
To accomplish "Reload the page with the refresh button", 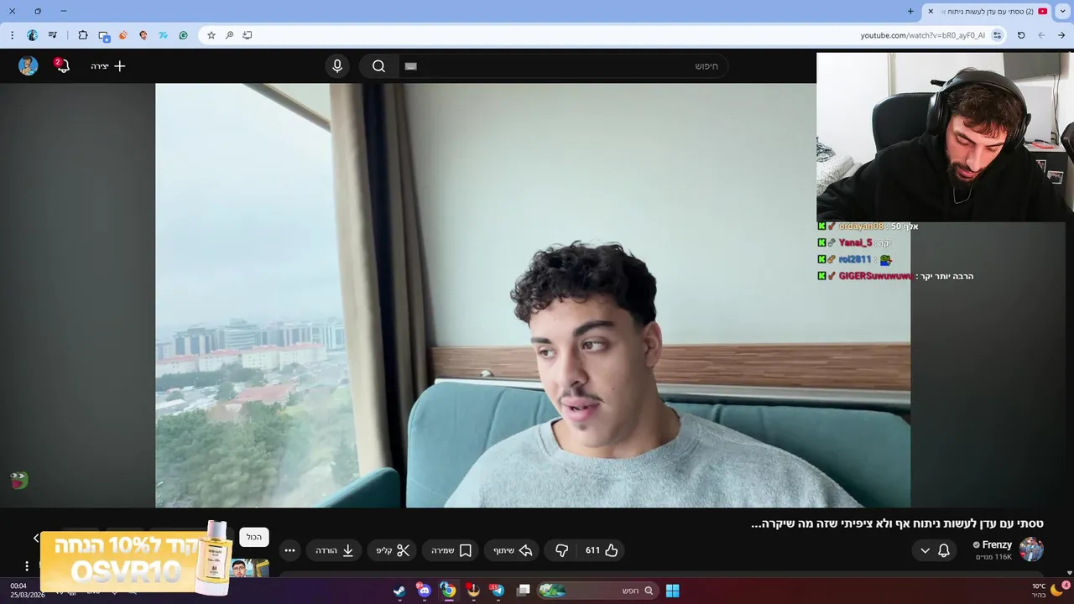I will click(1021, 35).
